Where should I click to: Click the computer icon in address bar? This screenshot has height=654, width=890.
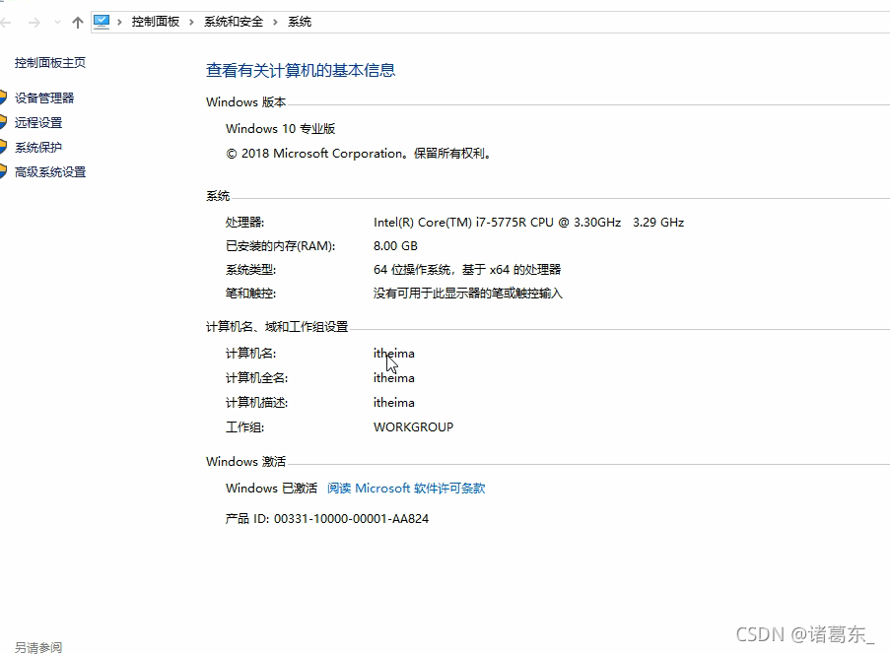pyautogui.click(x=102, y=22)
